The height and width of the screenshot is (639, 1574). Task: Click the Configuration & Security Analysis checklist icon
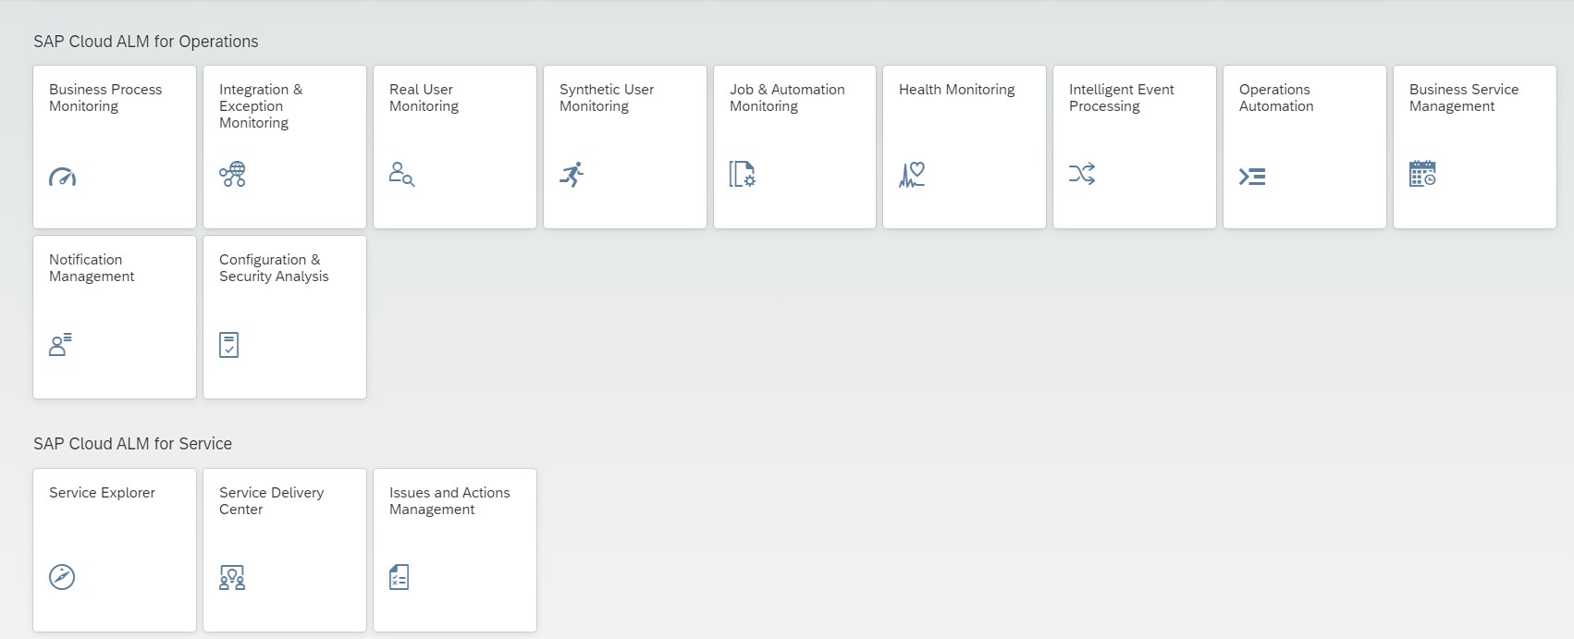(229, 345)
